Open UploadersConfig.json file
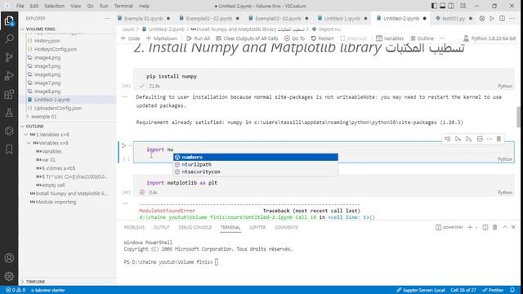The height and width of the screenshot is (294, 523). pos(58,108)
